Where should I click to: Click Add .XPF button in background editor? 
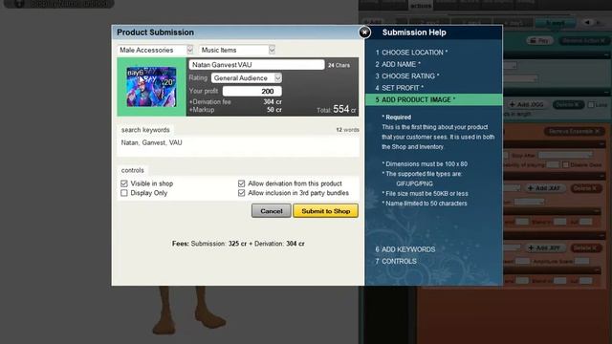[x=544, y=248]
